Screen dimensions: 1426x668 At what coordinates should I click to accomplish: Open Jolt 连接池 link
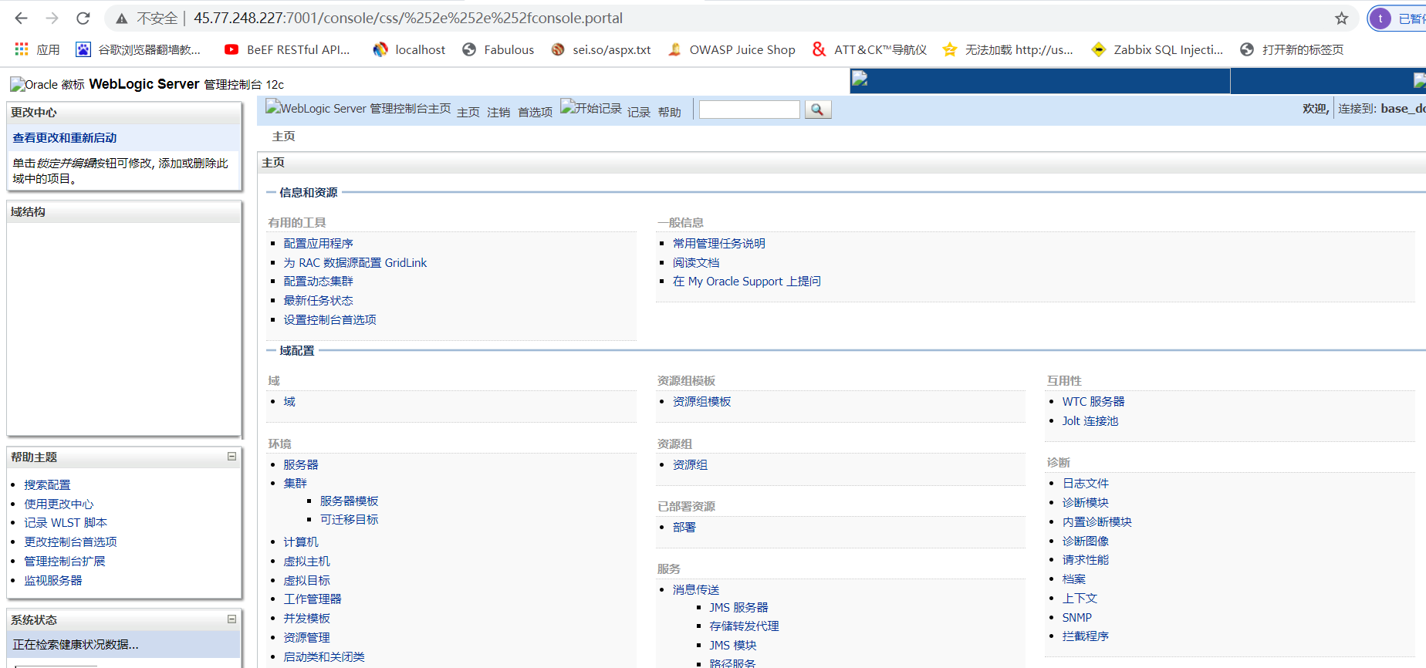(1090, 420)
